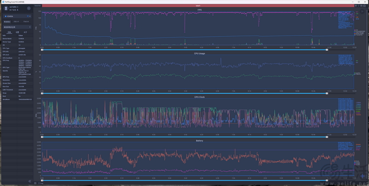Screen dimensions: 369x186
Task: Grab left handle of CPU Clock range slider
Action: pos(42,137)
